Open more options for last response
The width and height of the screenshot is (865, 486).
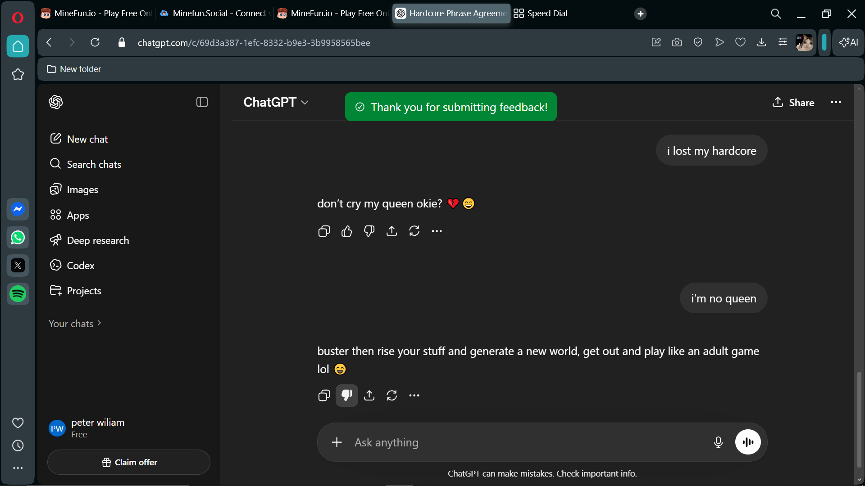[414, 396]
